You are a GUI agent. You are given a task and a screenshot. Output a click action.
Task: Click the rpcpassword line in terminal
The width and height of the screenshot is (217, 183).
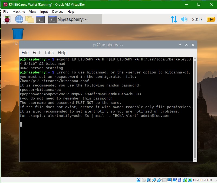point(80,94)
